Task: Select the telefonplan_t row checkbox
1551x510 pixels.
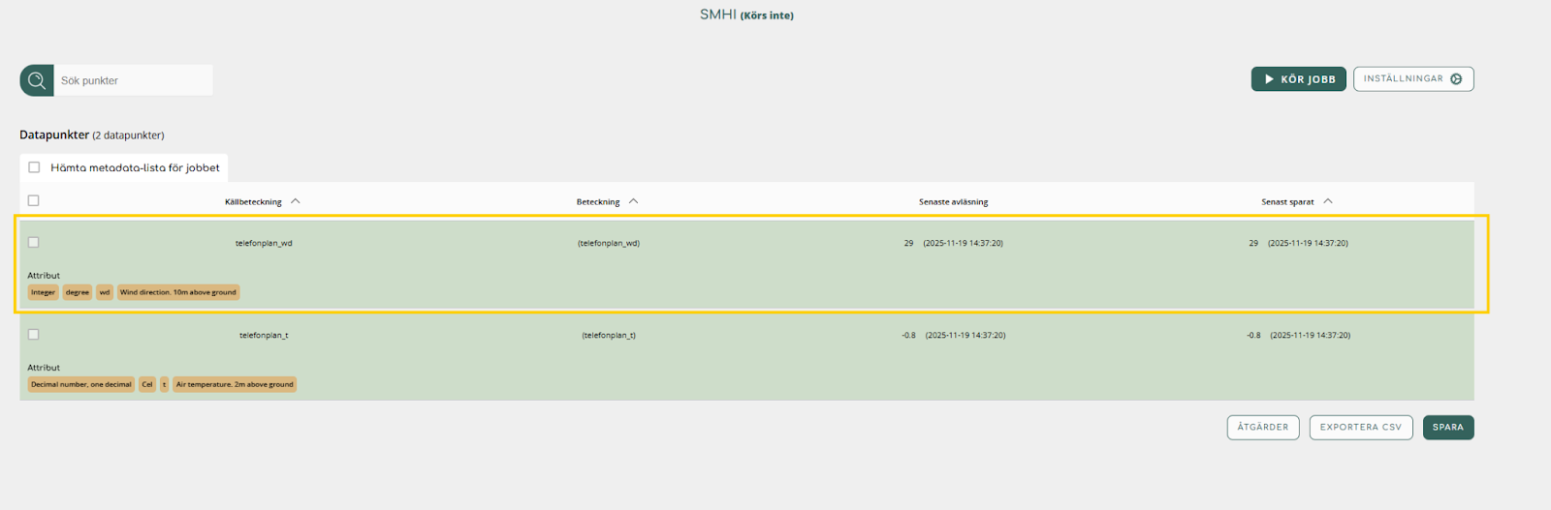Action: coord(34,335)
